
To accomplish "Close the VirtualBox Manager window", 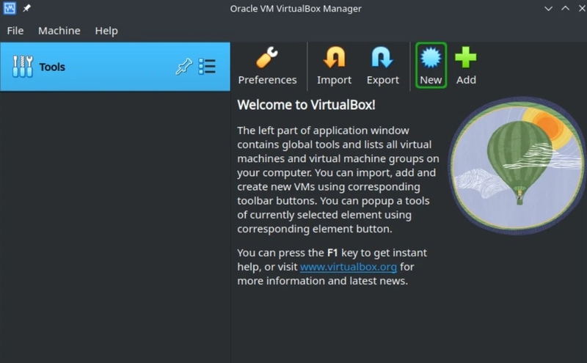I will click(x=582, y=8).
